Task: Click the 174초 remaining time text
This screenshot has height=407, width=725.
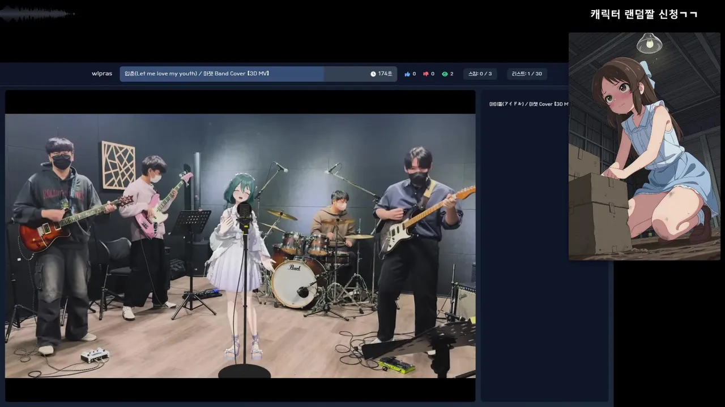Action: (x=385, y=74)
